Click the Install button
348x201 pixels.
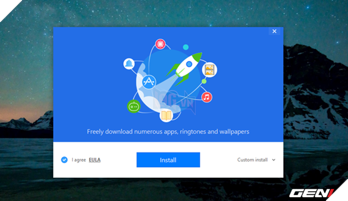click(x=168, y=160)
